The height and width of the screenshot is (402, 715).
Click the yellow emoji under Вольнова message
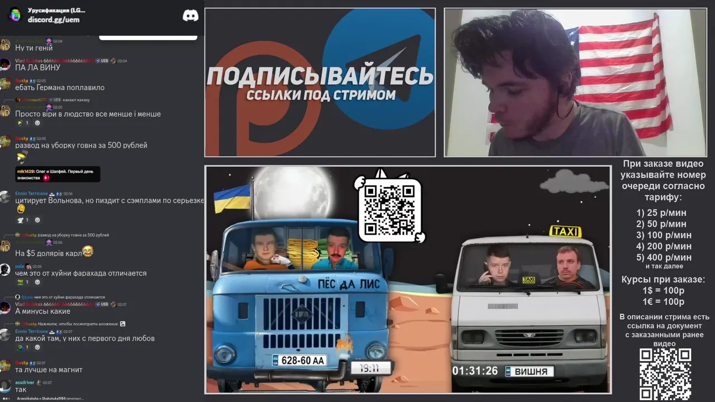21,209
